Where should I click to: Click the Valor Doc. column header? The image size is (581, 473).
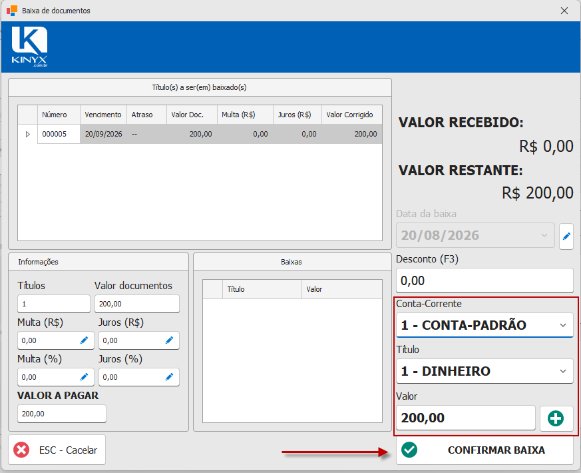point(192,115)
